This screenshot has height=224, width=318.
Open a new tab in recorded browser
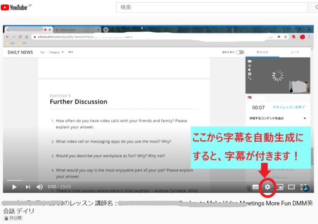coord(106,30)
